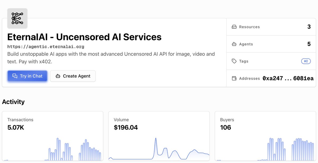Click the Create Agent button

point(73,76)
